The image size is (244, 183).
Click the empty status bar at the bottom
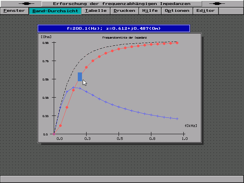click(122, 179)
